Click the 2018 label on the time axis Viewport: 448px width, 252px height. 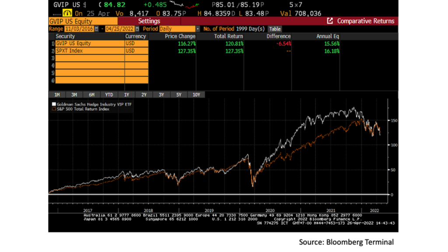(x=148, y=210)
